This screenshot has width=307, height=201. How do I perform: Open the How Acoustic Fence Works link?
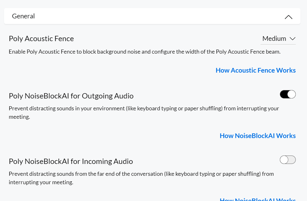pyautogui.click(x=256, y=70)
